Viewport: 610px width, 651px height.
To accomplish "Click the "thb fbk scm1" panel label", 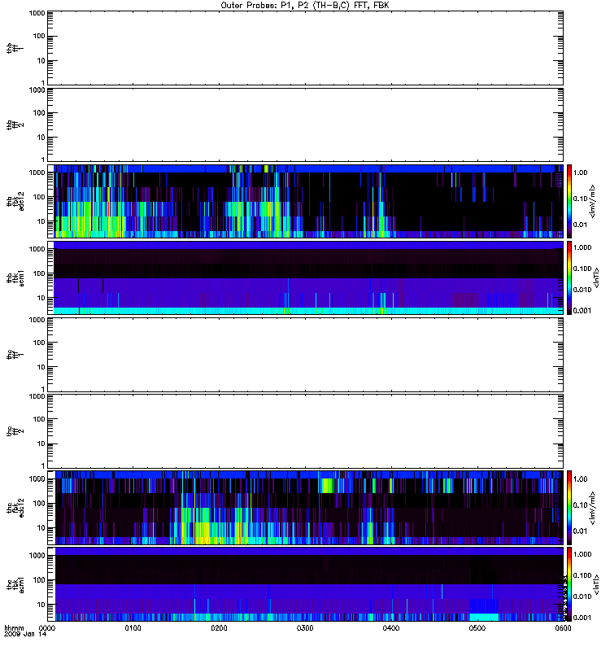I will click(15, 277).
